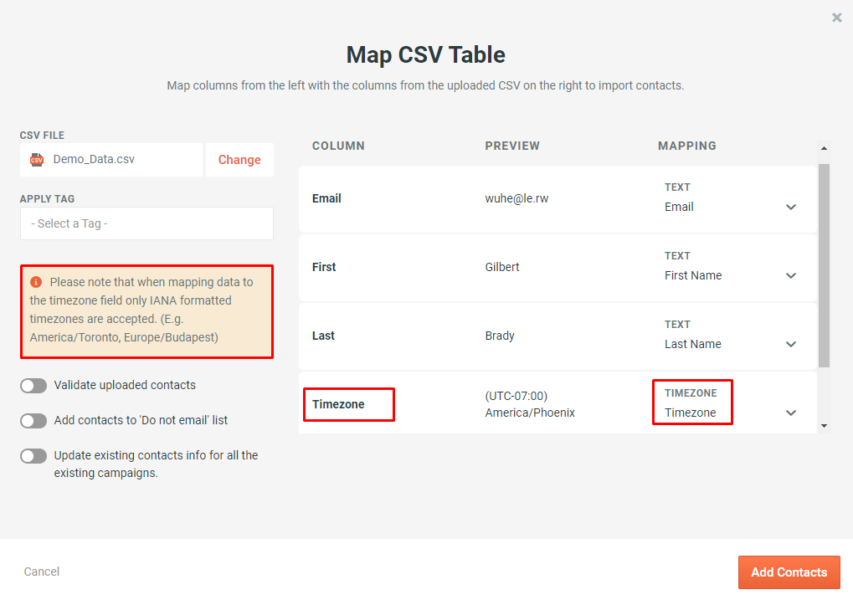Click Cancel to dismiss the dialog

pos(41,572)
